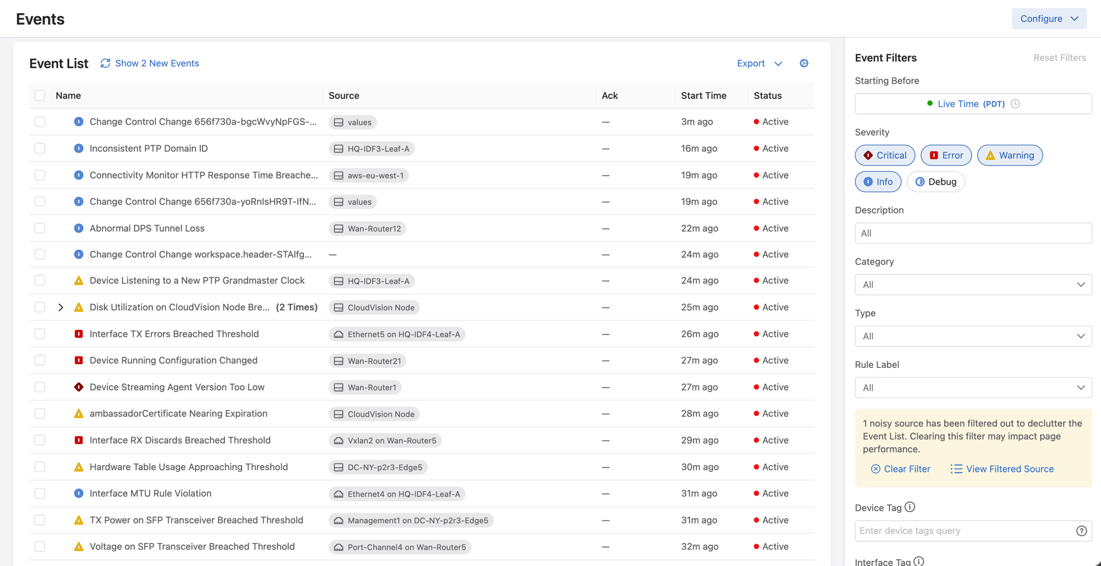Open the Ethernet5 on HQ-IDF4-Leaf-A interface chip

click(397, 334)
